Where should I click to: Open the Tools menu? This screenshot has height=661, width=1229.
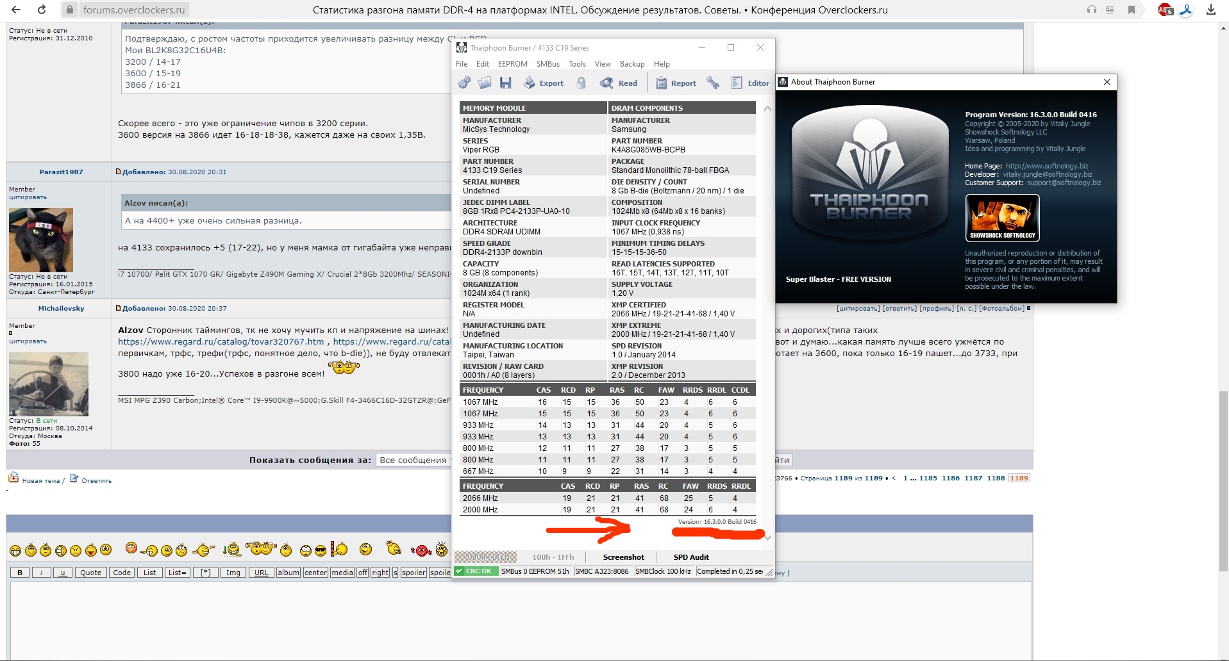click(x=577, y=64)
